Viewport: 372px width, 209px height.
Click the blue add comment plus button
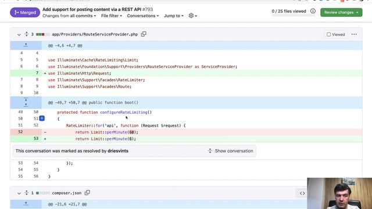(x=42, y=118)
